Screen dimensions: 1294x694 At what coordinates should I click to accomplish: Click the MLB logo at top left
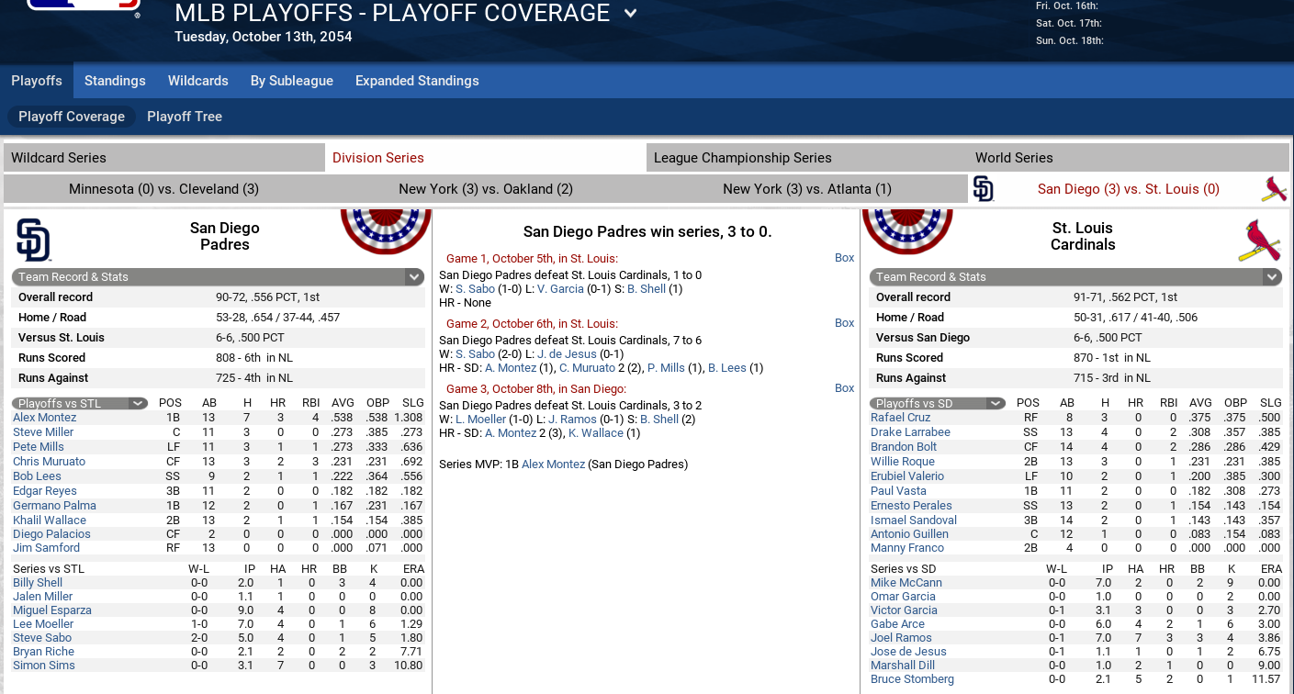pos(81,6)
